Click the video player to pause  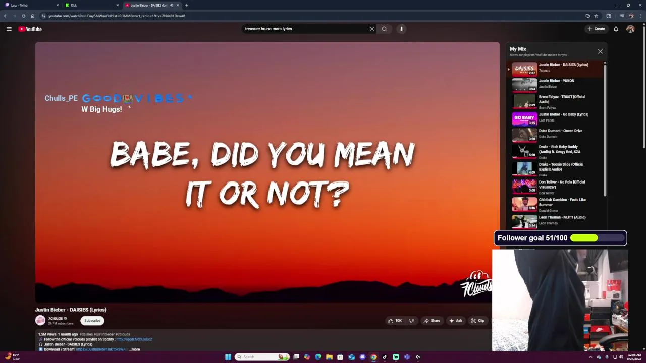pyautogui.click(x=267, y=172)
